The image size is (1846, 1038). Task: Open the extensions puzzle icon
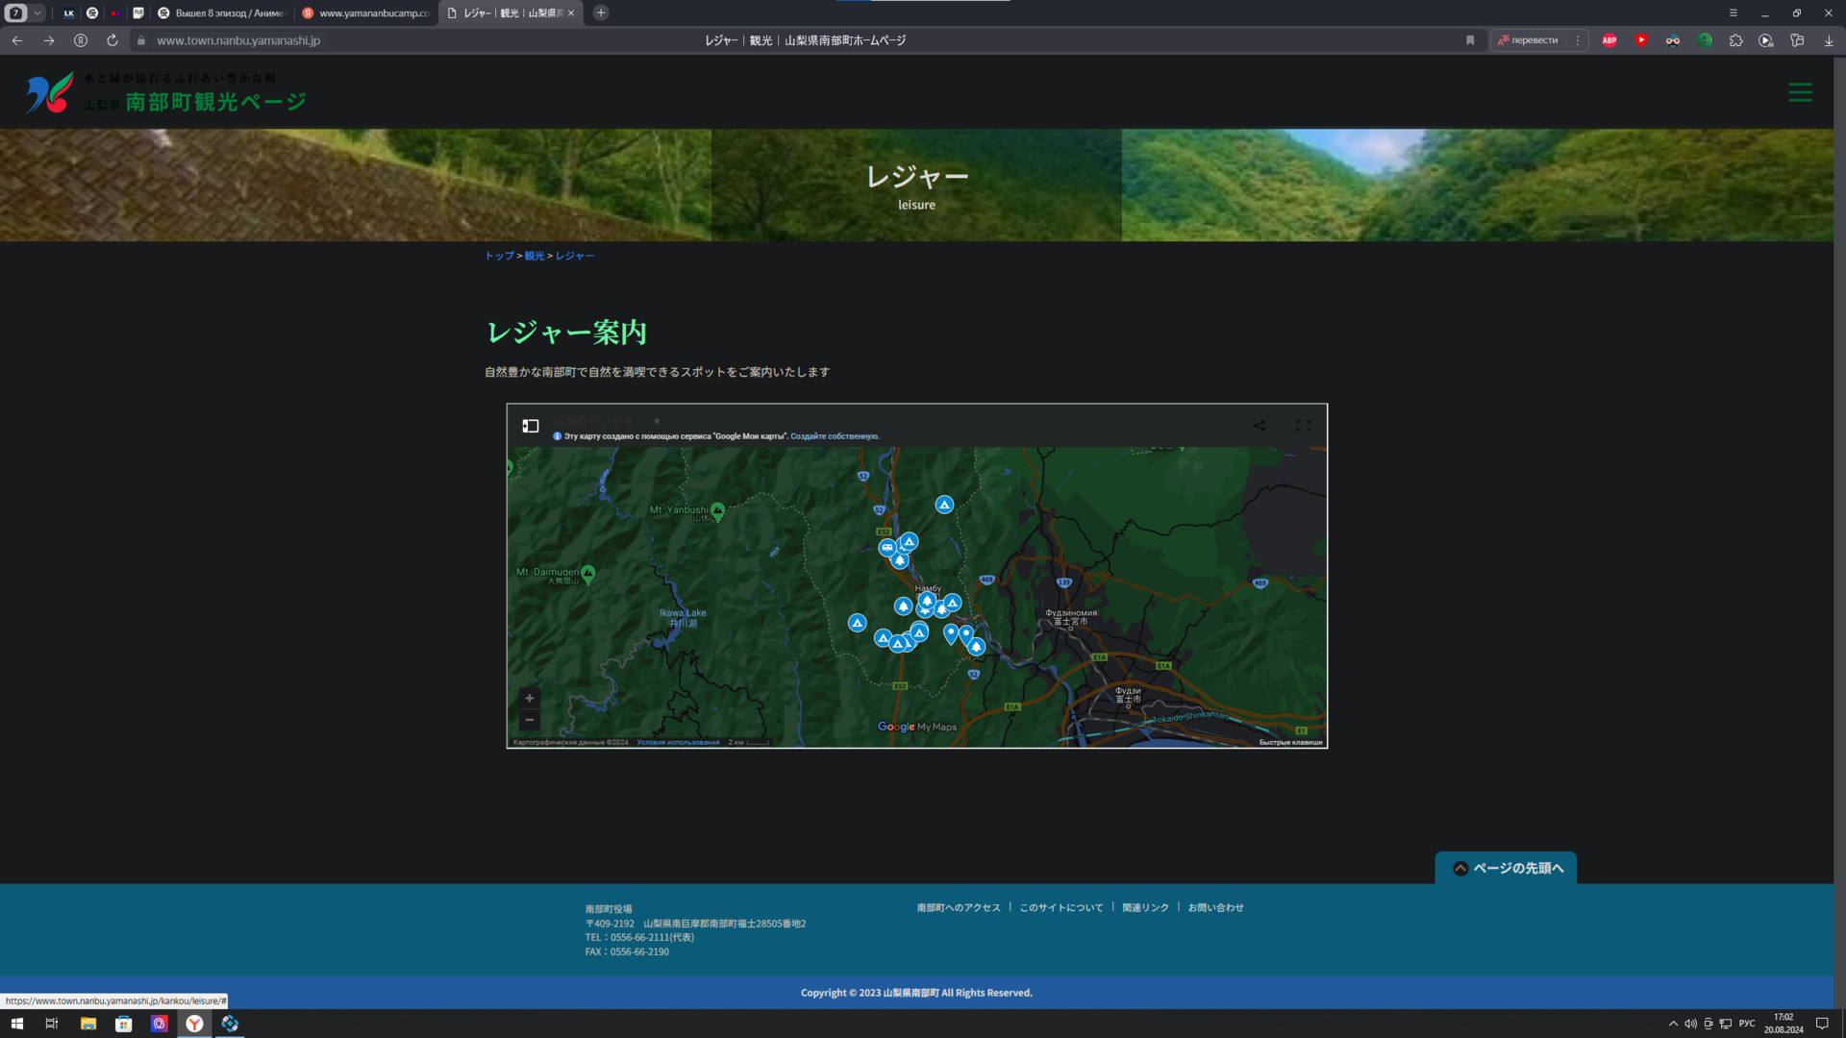(1735, 40)
